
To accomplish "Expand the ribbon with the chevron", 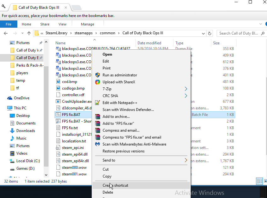I will point(260,24).
